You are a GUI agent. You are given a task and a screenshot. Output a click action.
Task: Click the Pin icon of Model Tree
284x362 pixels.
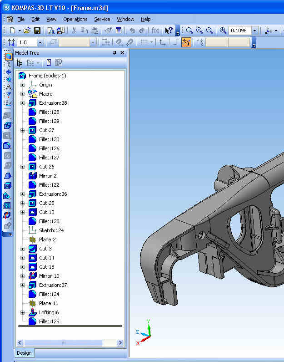pyautogui.click(x=115, y=53)
